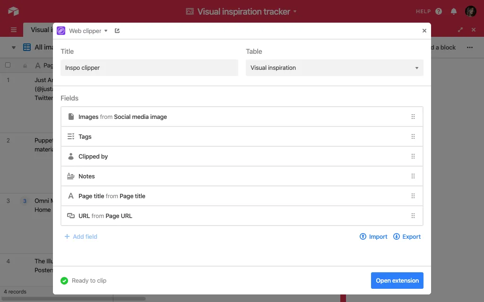Select the Clipped by field row
The width and height of the screenshot is (484, 302).
(x=236, y=156)
